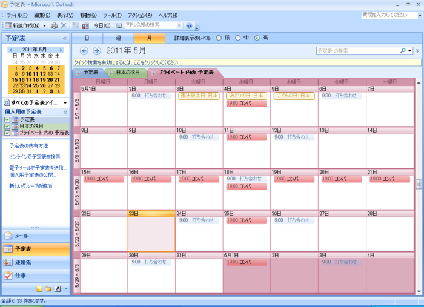Image resolution: width=424 pixels, height=307 pixels.
Task: Toggle the 予定表 calendar checkbox
Action: point(7,119)
